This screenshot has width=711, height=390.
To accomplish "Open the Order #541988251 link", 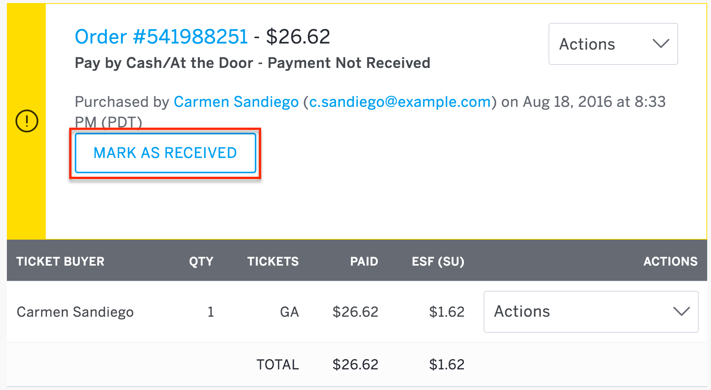I will pos(161,37).
